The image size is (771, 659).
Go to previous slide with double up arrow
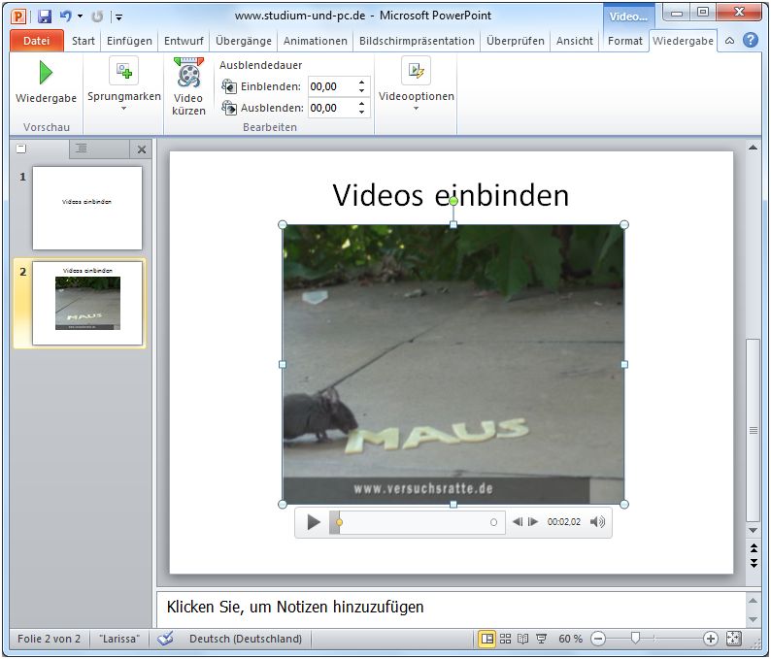754,548
